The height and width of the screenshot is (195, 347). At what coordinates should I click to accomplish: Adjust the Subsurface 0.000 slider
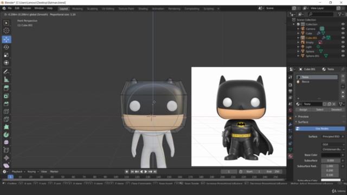(331, 160)
